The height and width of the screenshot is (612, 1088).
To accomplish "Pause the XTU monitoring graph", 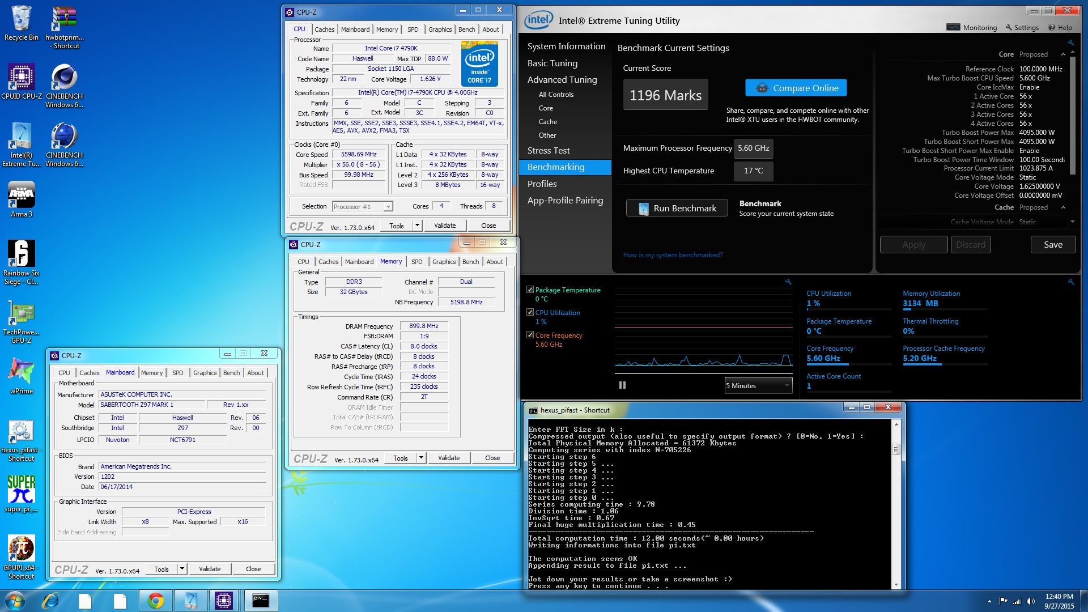I will click(x=622, y=385).
